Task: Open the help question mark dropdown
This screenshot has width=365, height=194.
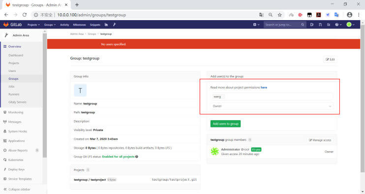Action: point(338,25)
